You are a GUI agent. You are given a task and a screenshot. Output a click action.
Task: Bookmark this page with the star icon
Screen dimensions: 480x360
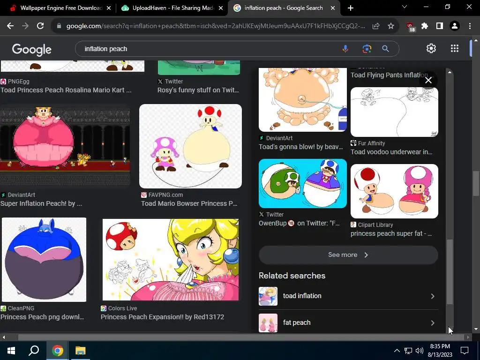click(391, 26)
